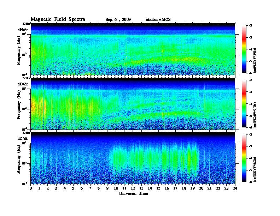This screenshot has width=280, height=216.
Task: Click the -4 label on the middle color bar
Action: click(250, 104)
